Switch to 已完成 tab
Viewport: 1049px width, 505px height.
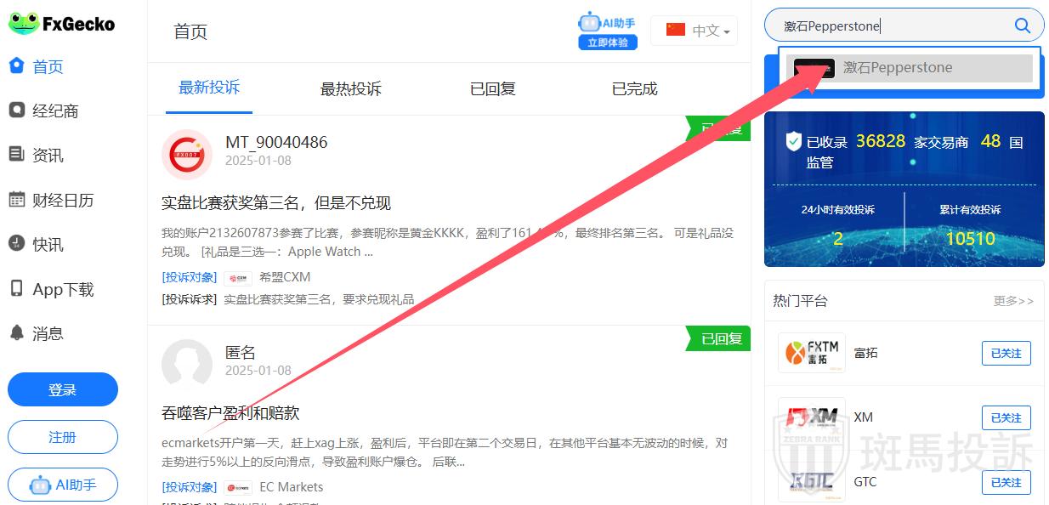pos(634,88)
